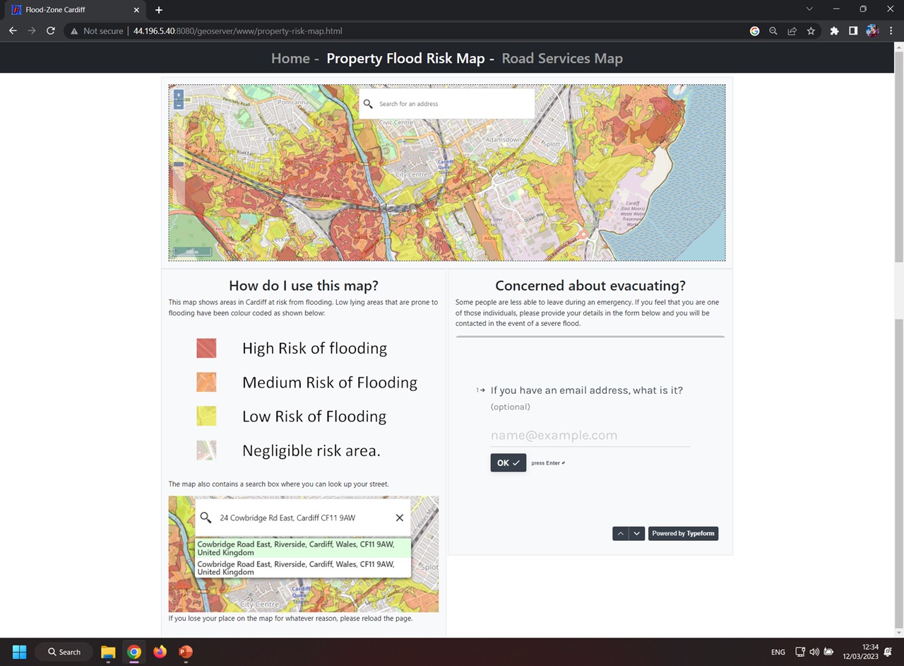
Task: Click the High Risk red legend swatch
Action: coord(206,348)
